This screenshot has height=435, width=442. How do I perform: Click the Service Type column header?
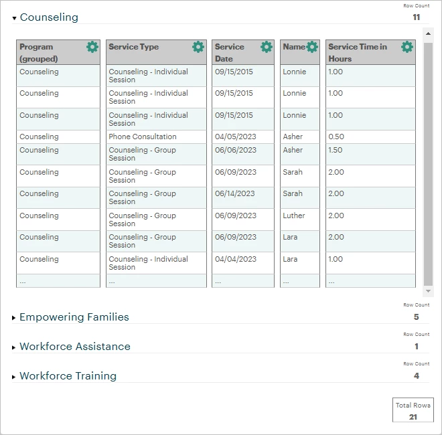tap(156, 52)
